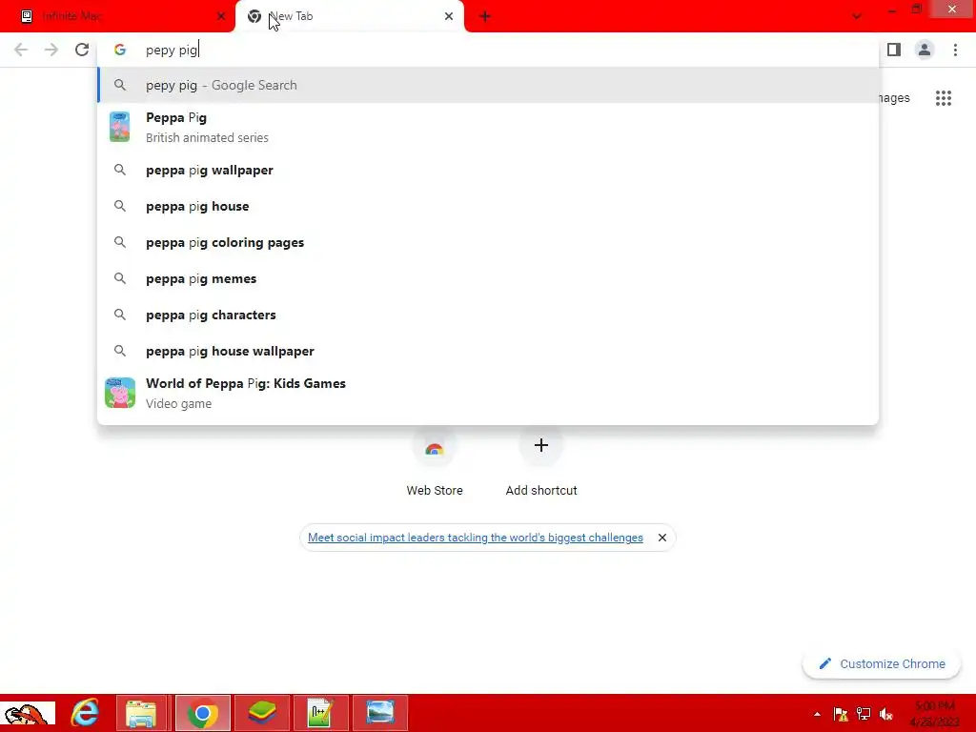The height and width of the screenshot is (732, 976).
Task: Launch Internet Explorer from taskbar
Action: coord(85,713)
